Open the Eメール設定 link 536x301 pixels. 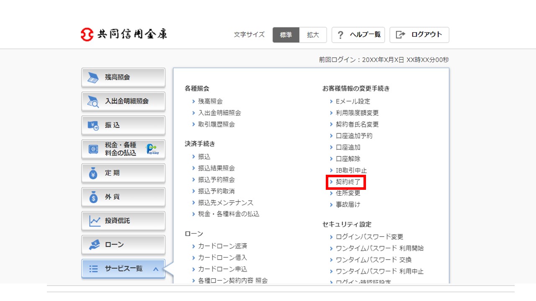click(353, 102)
